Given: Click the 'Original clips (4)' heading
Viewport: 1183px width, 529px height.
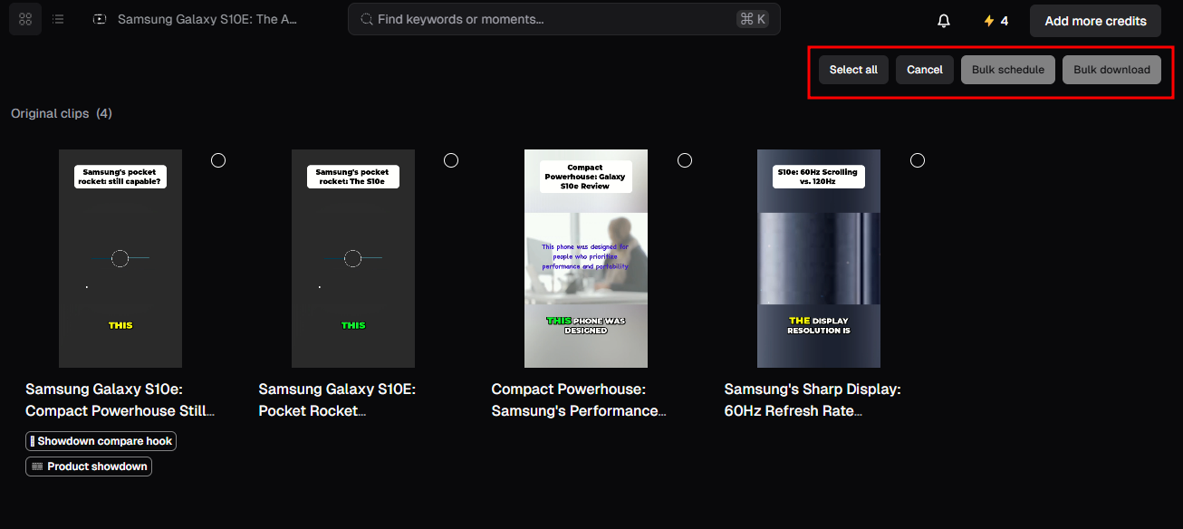Looking at the screenshot, I should tap(62, 113).
